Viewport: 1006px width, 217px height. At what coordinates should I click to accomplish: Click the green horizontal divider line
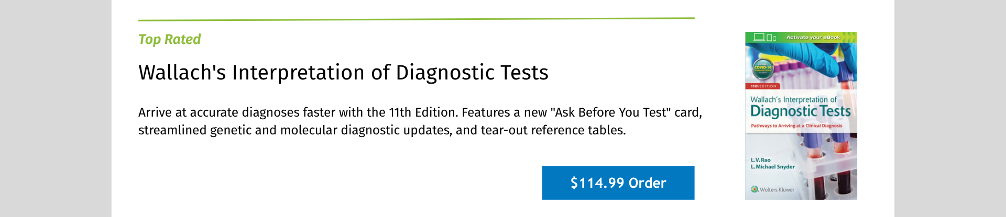tap(416, 19)
